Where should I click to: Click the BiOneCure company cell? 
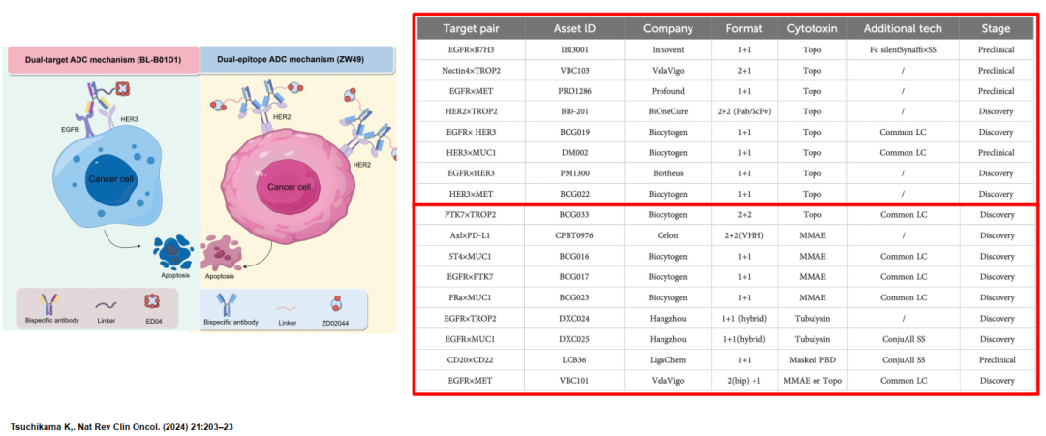click(x=667, y=111)
